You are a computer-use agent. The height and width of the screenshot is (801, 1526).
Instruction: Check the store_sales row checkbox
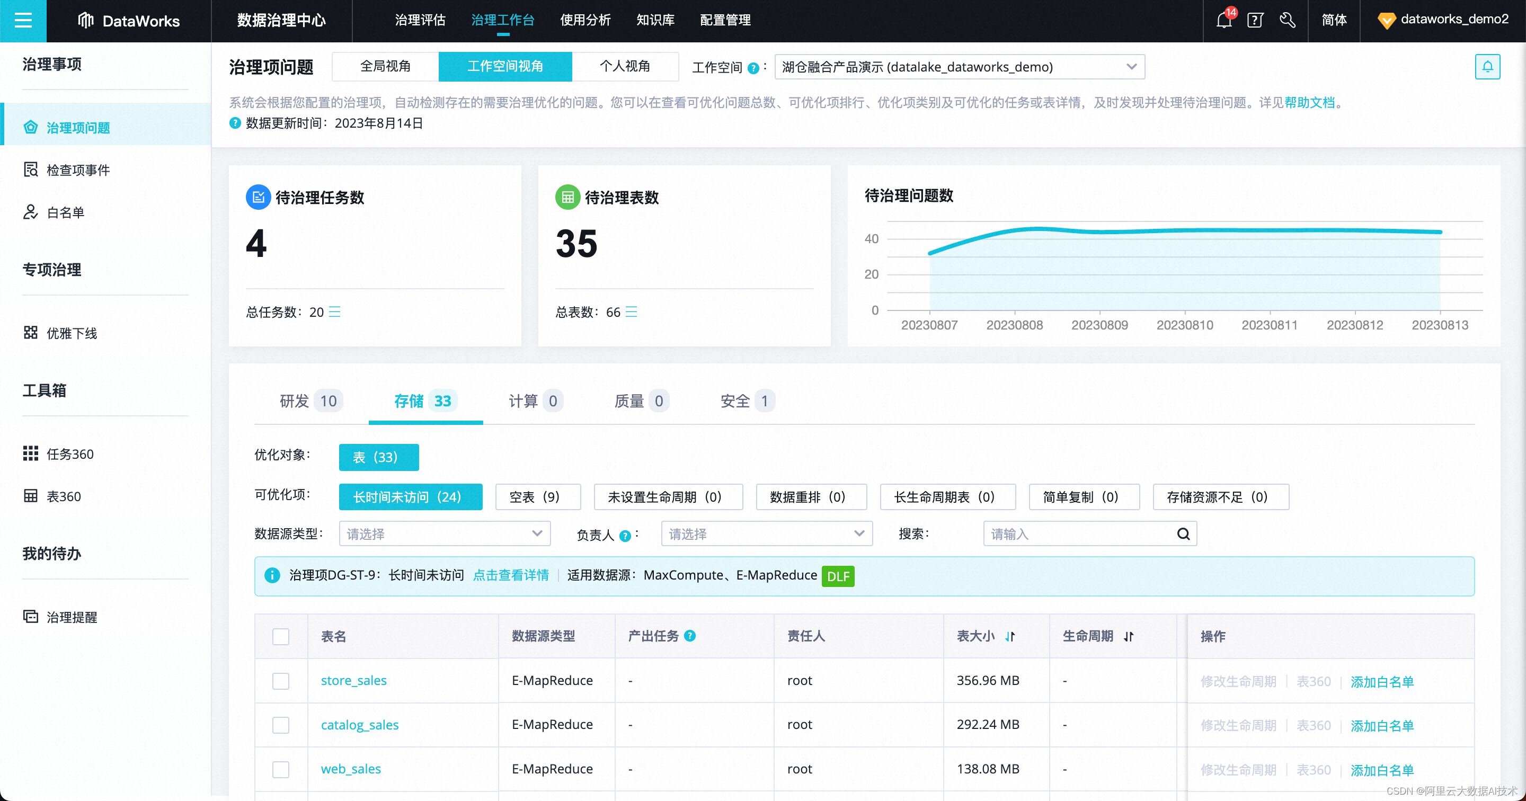tap(281, 681)
